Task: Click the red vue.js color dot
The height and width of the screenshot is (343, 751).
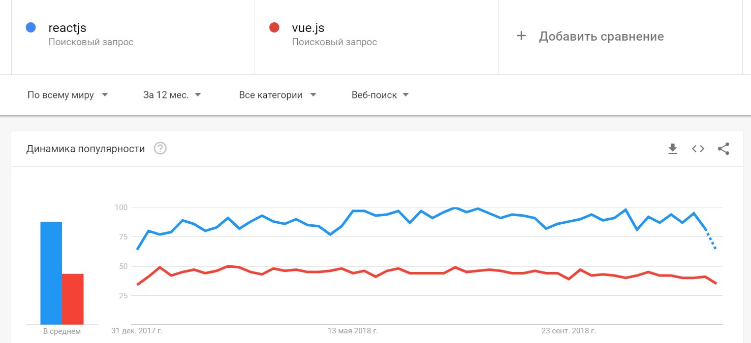Action: tap(274, 27)
